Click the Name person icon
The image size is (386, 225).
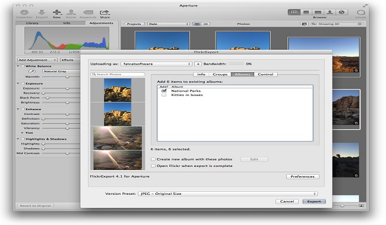(71, 12)
